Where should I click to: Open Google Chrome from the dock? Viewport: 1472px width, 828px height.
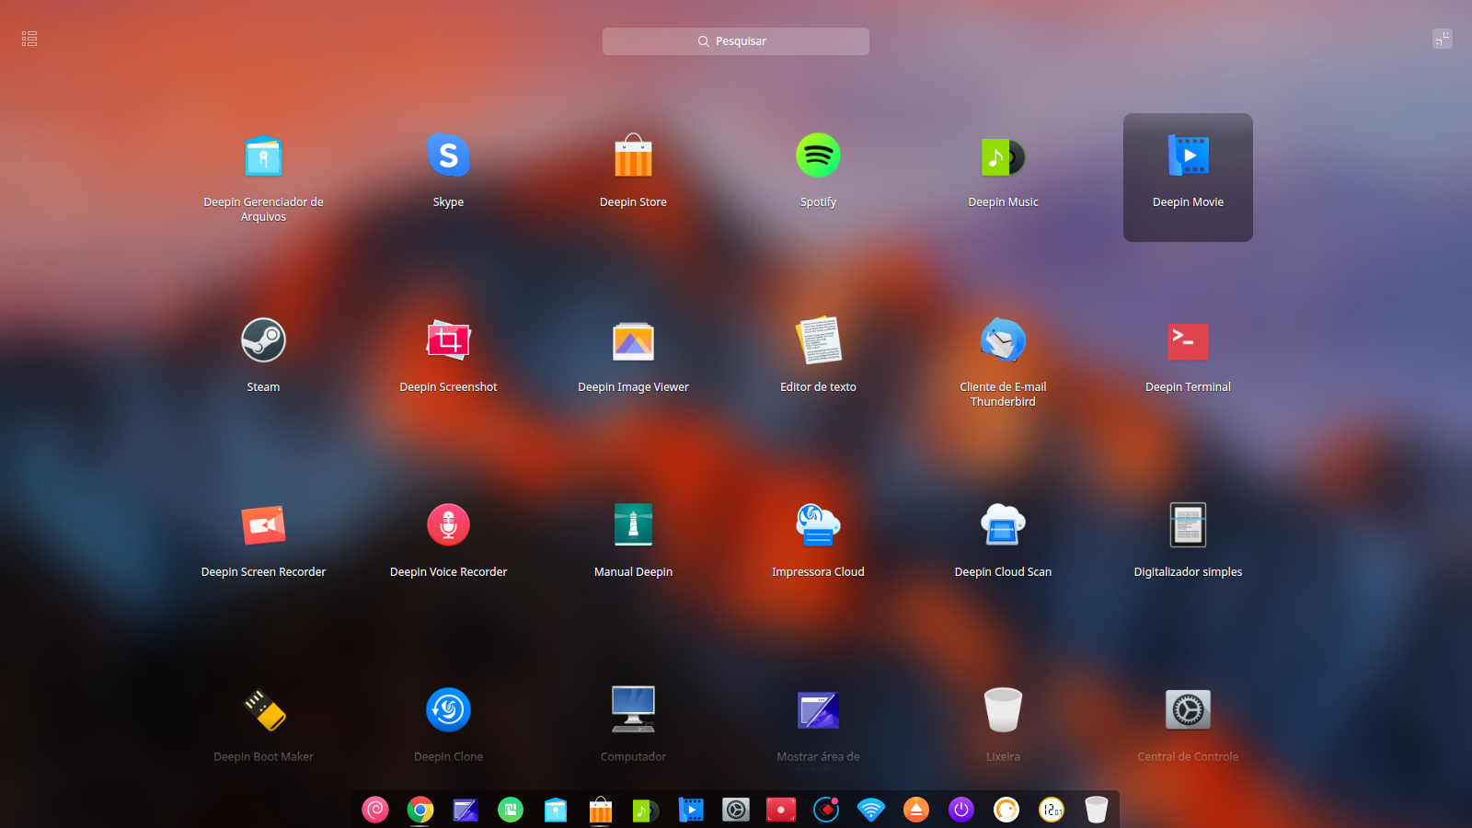point(420,810)
